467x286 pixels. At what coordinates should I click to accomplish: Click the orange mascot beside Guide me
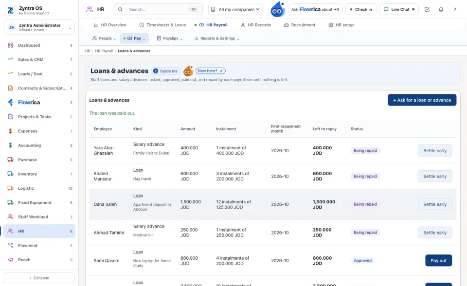[x=188, y=71]
